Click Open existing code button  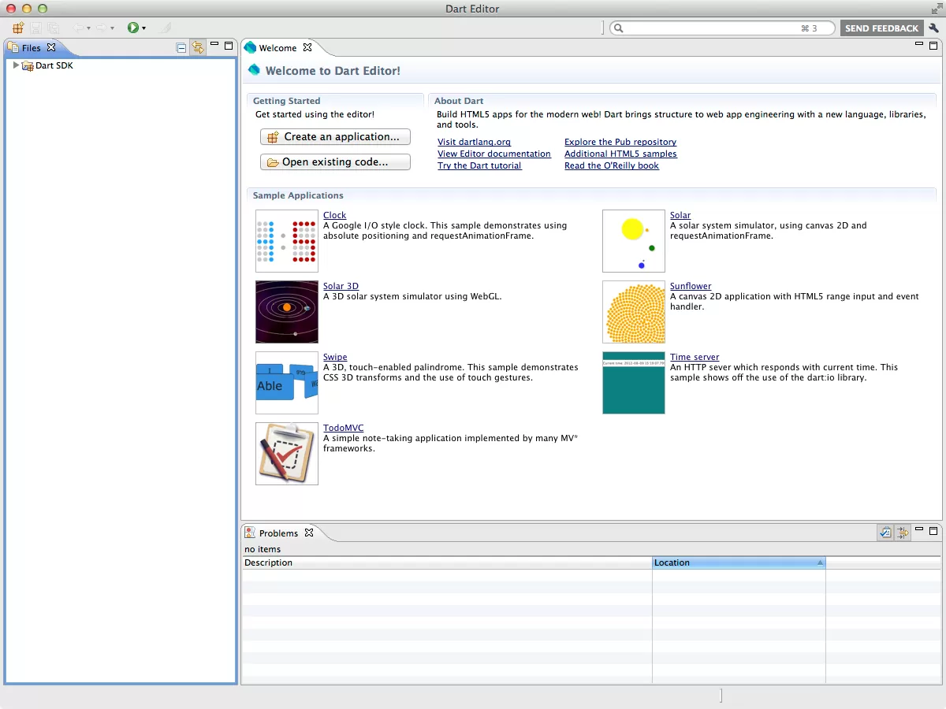coord(335,162)
